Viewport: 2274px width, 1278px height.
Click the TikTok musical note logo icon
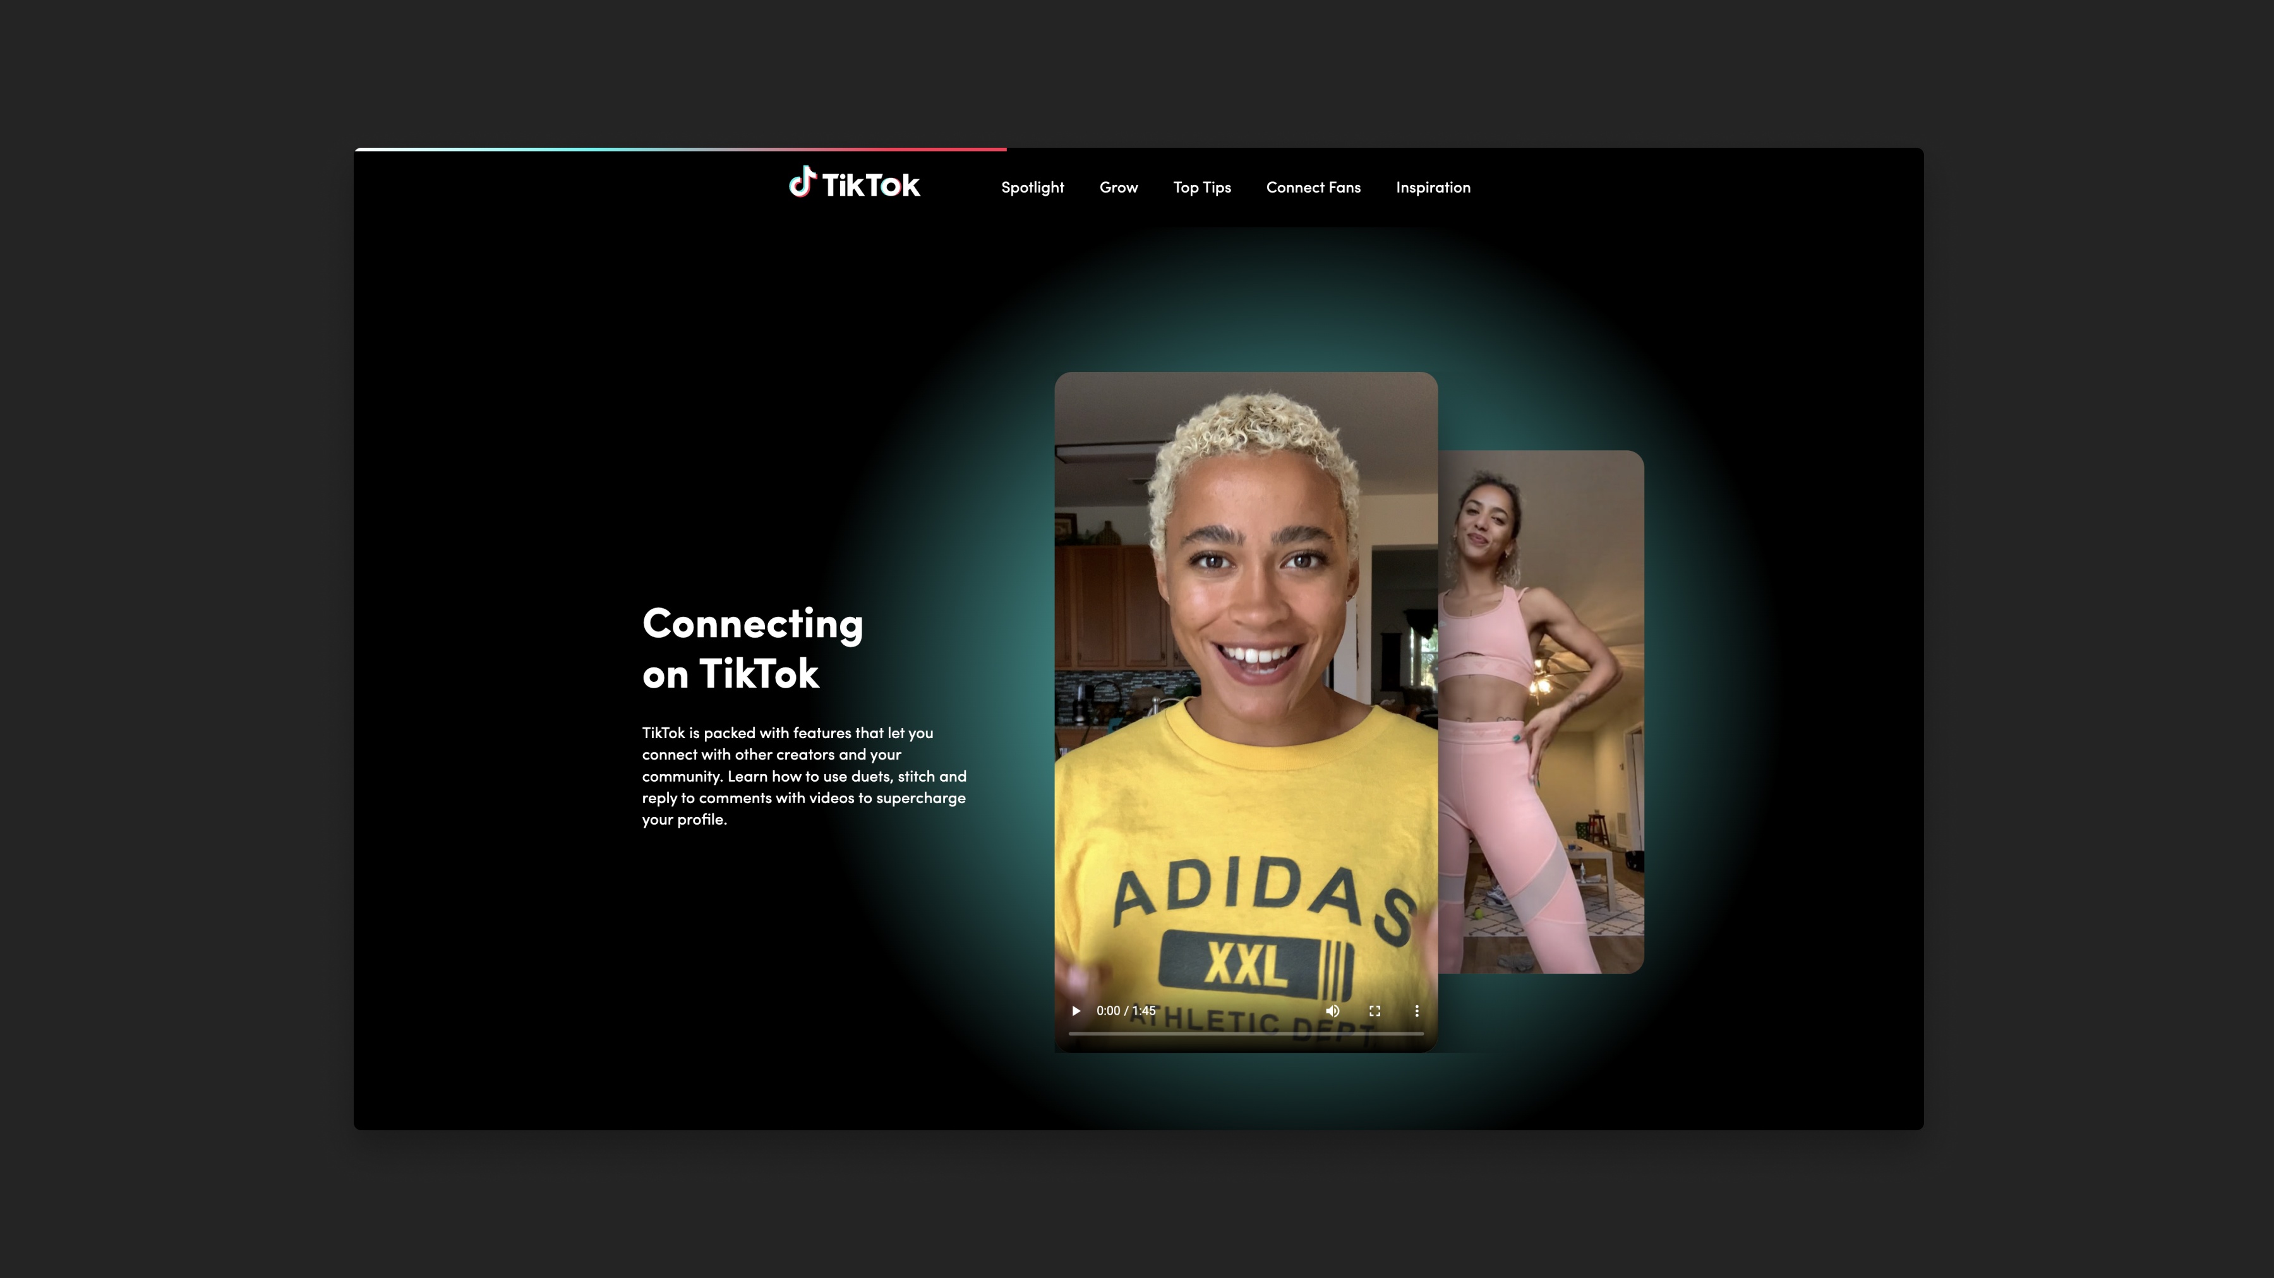pos(802,182)
